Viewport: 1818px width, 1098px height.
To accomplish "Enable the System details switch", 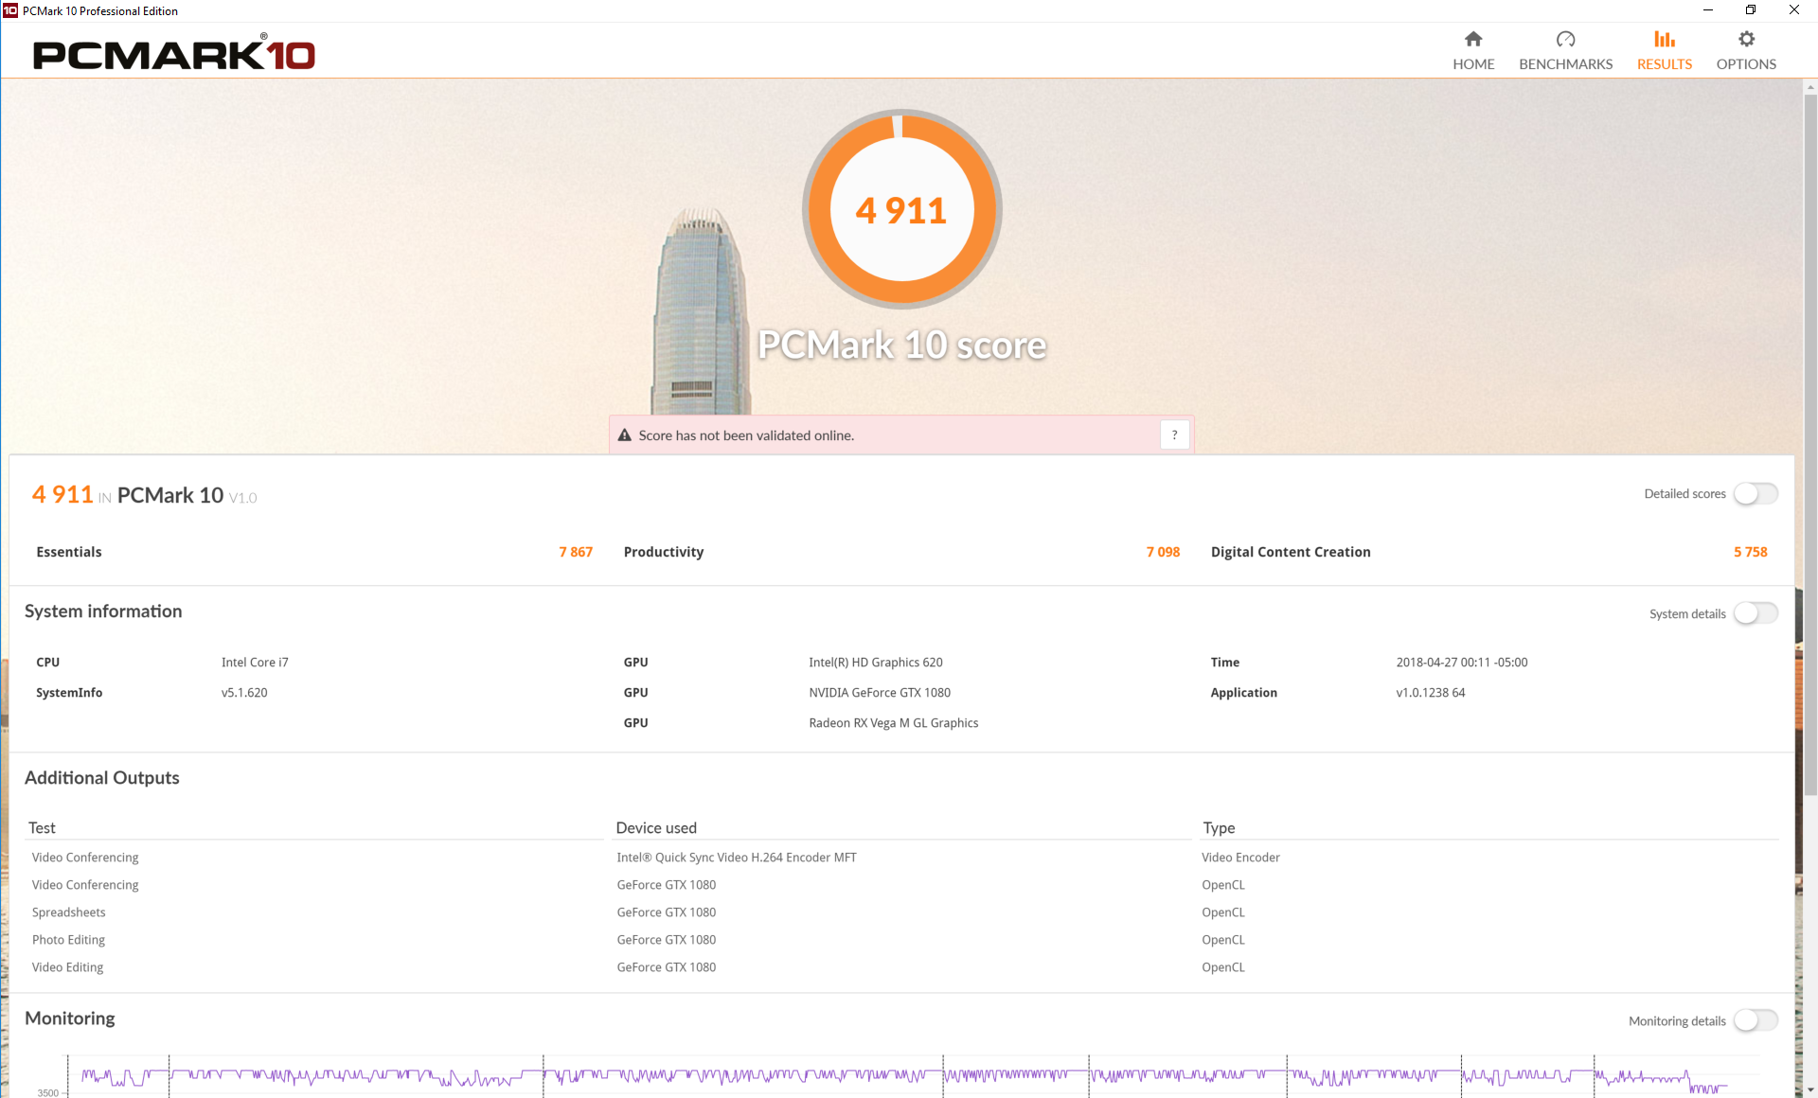I will [x=1756, y=613].
